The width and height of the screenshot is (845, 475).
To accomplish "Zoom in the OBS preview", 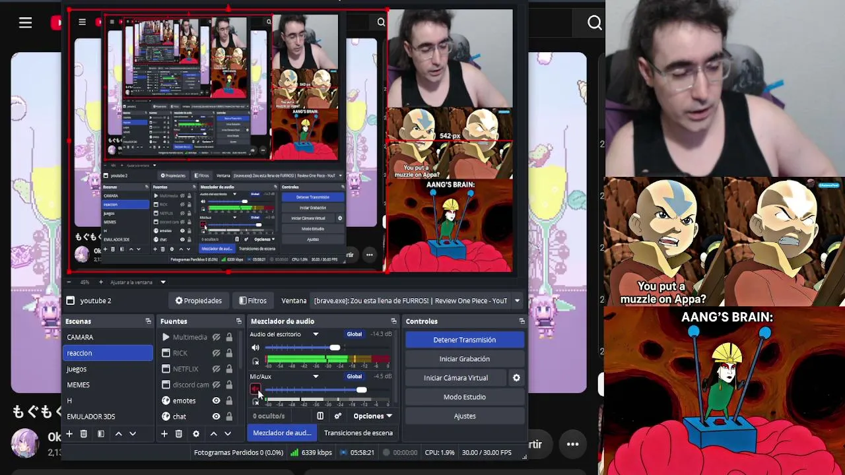I will pos(101,282).
